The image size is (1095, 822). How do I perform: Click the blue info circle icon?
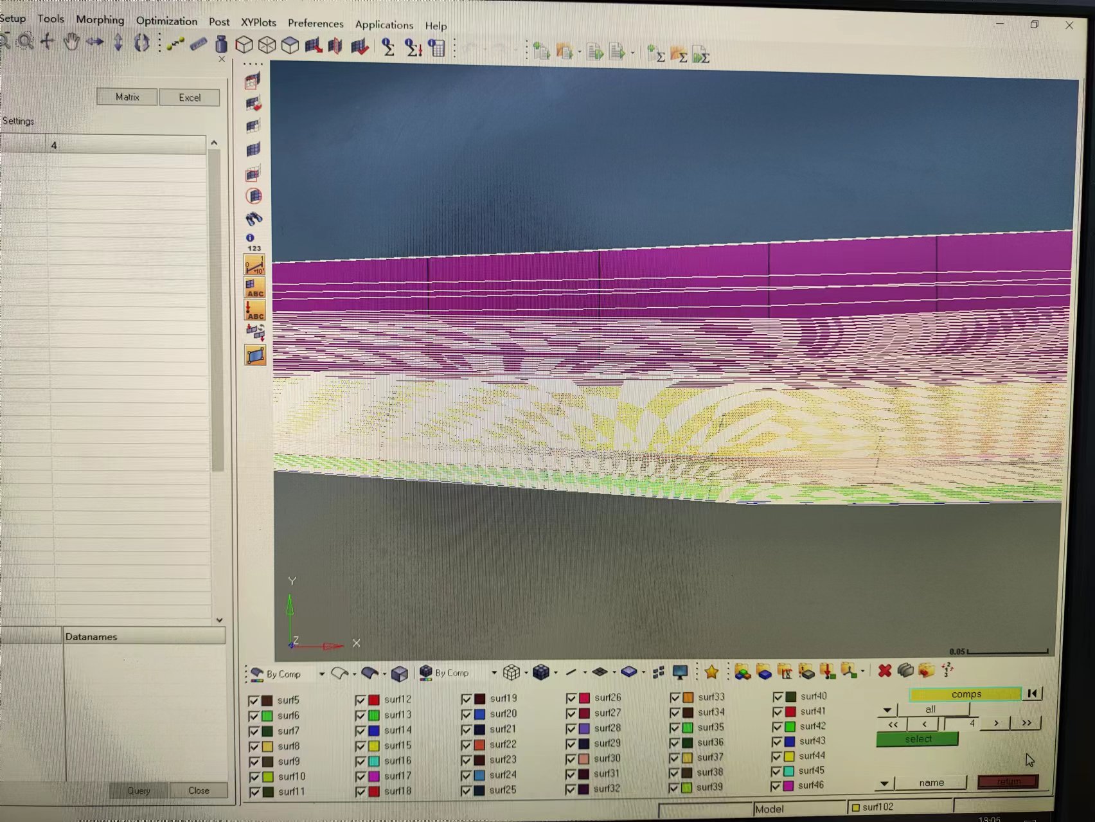[x=250, y=237]
